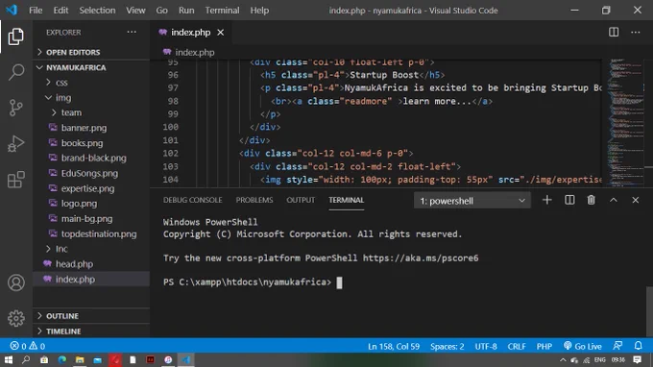Open the Source Control view icon
This screenshot has width=653, height=367.
[x=15, y=108]
